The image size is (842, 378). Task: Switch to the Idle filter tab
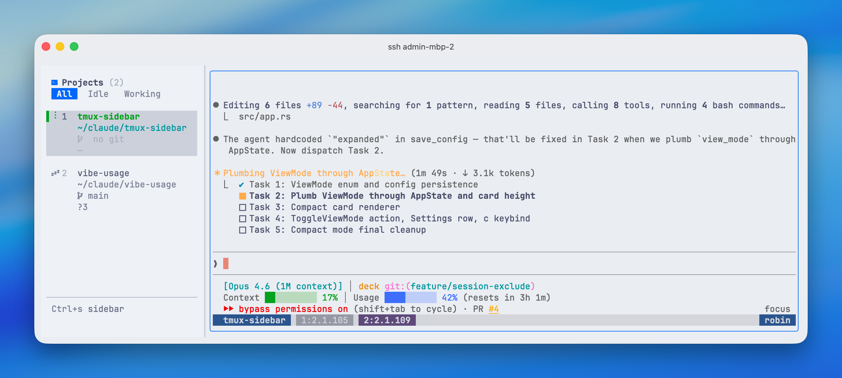[x=98, y=94]
